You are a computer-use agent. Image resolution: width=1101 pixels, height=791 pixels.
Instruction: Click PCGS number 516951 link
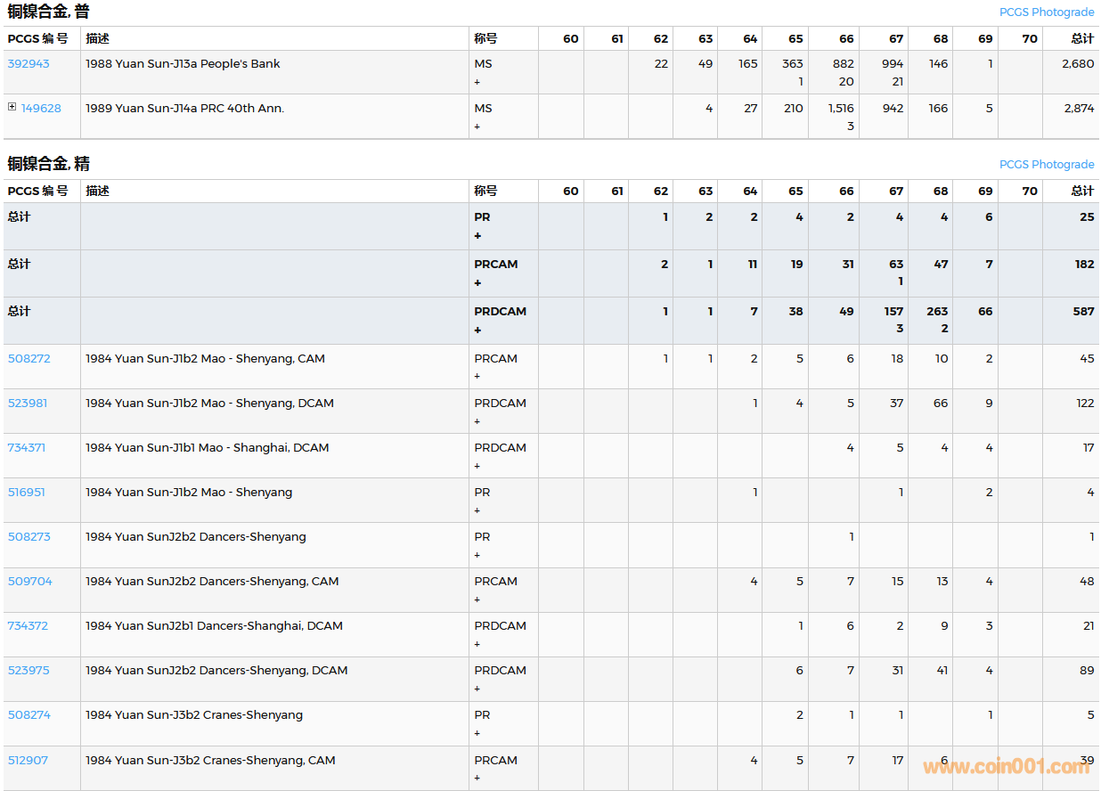coord(27,493)
